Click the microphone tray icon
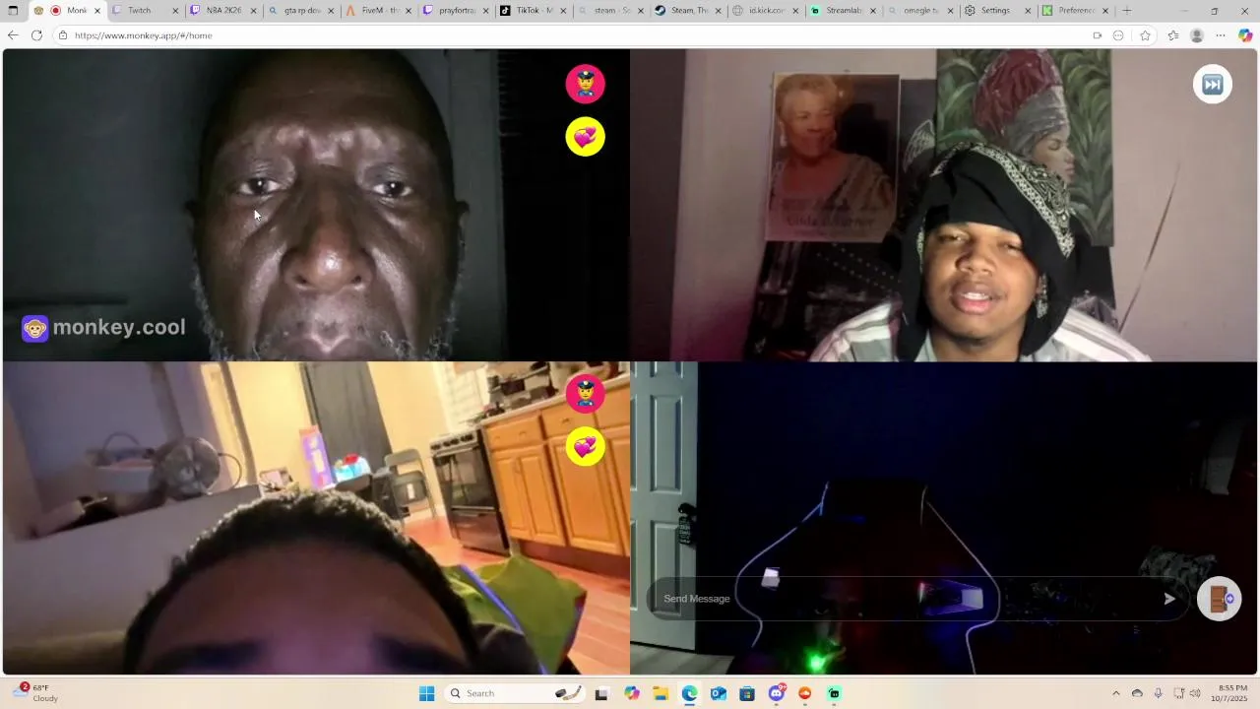The image size is (1260, 709). tap(1159, 693)
